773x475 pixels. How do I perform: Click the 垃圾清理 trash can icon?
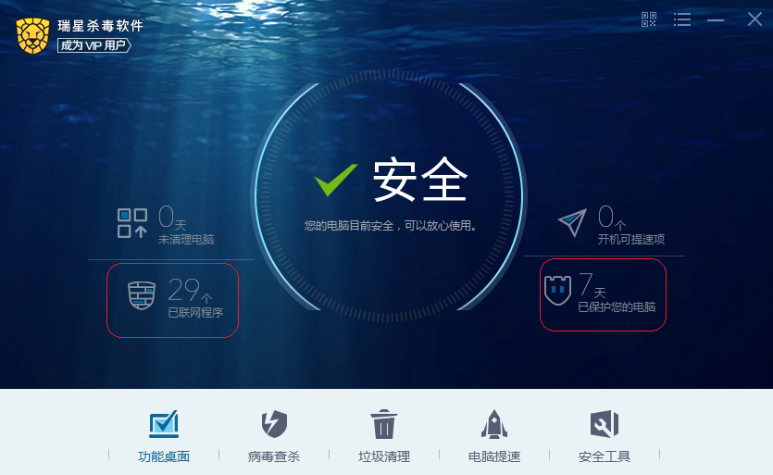click(x=383, y=424)
